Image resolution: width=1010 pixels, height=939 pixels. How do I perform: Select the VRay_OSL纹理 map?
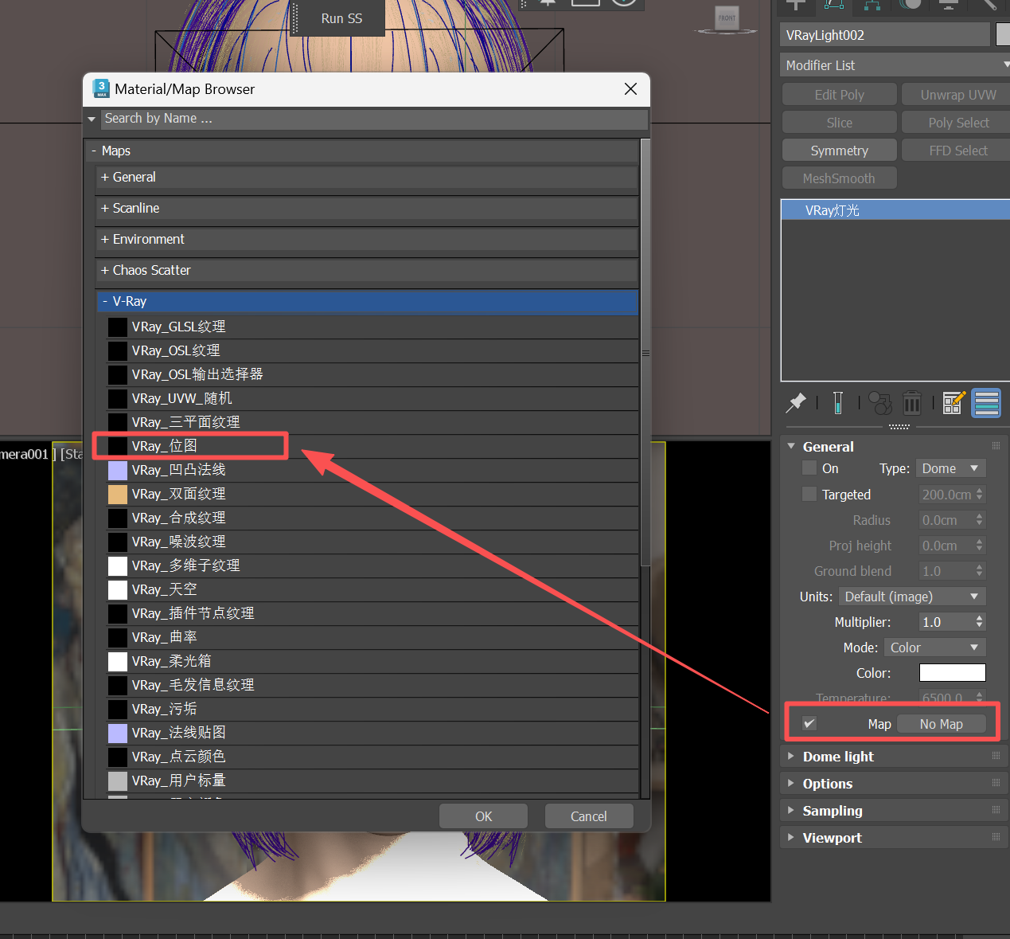pos(372,350)
